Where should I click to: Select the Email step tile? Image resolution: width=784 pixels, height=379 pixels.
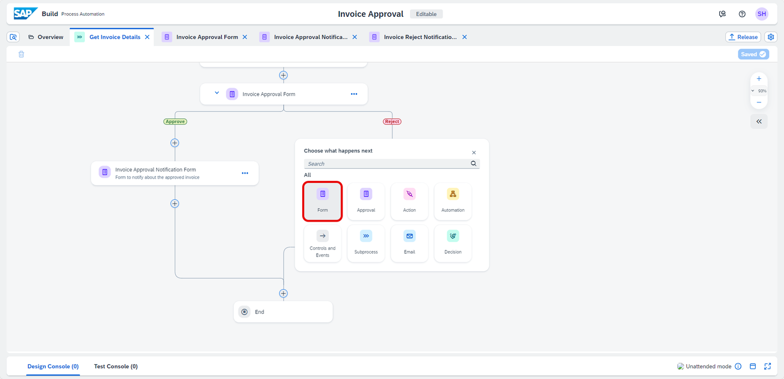(x=409, y=243)
